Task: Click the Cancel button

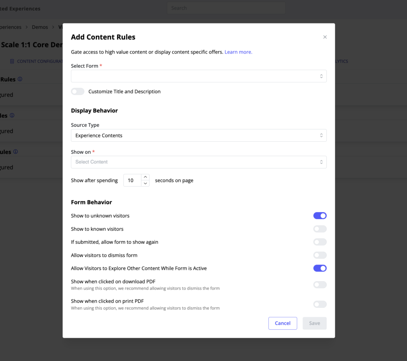Action: pyautogui.click(x=283, y=323)
